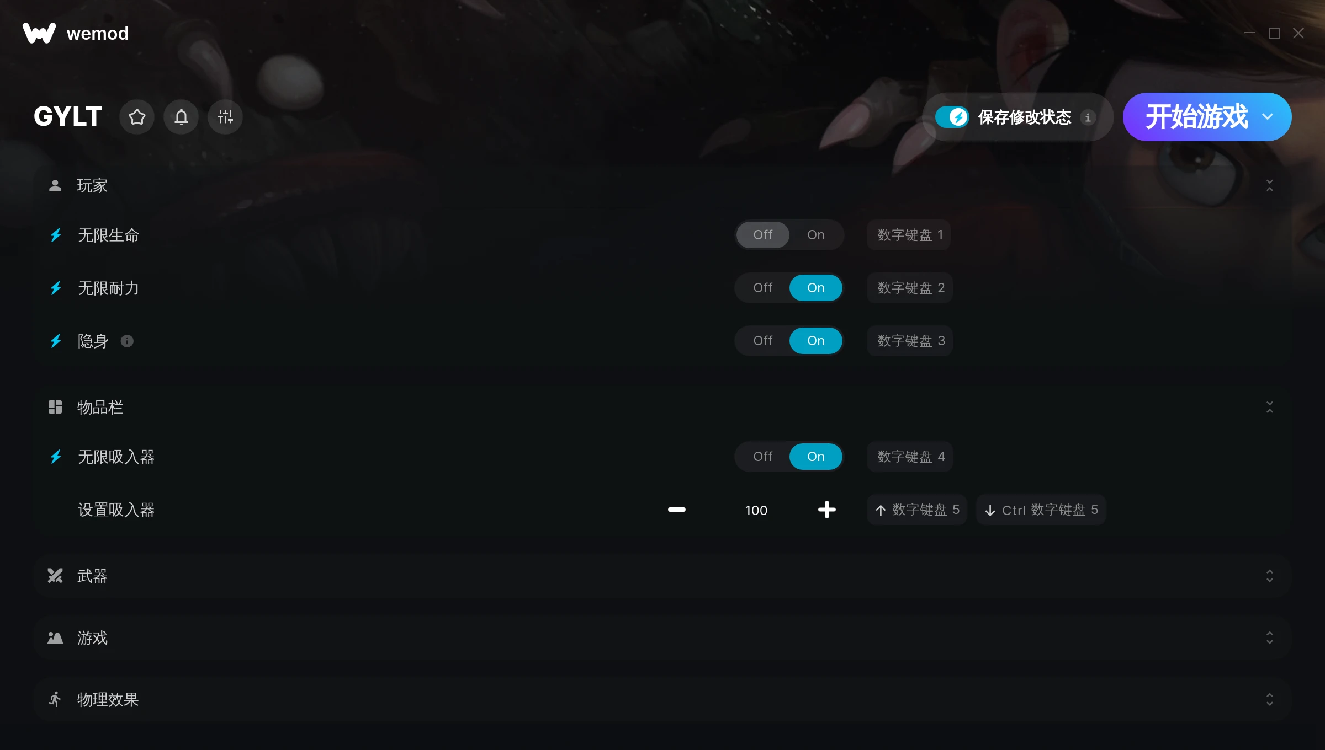Click the 100 value field for 设置吸入器
Viewport: 1325px width, 750px height.
(x=756, y=510)
